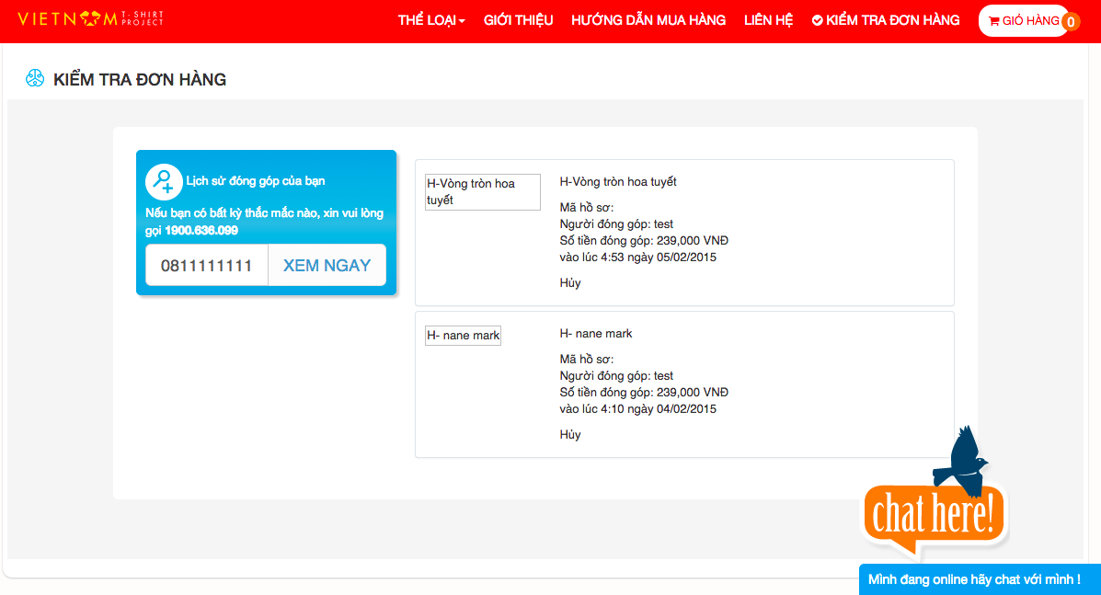Open the GIỎ HÀNG cart button
Viewport: 1101px width, 595px height.
tap(1023, 20)
